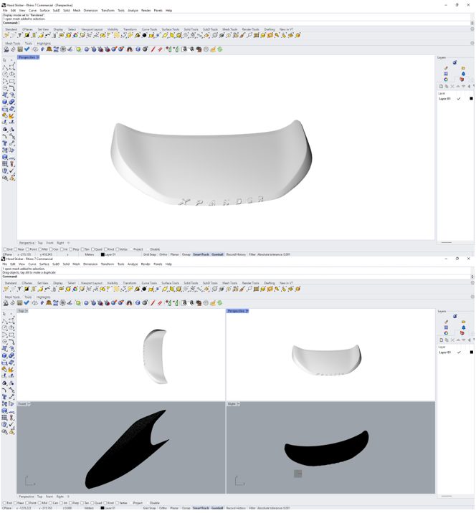The image size is (476, 513).
Task: Click blue globe icon in lower window's Mesh Tools row
Action: [x=138, y=302]
